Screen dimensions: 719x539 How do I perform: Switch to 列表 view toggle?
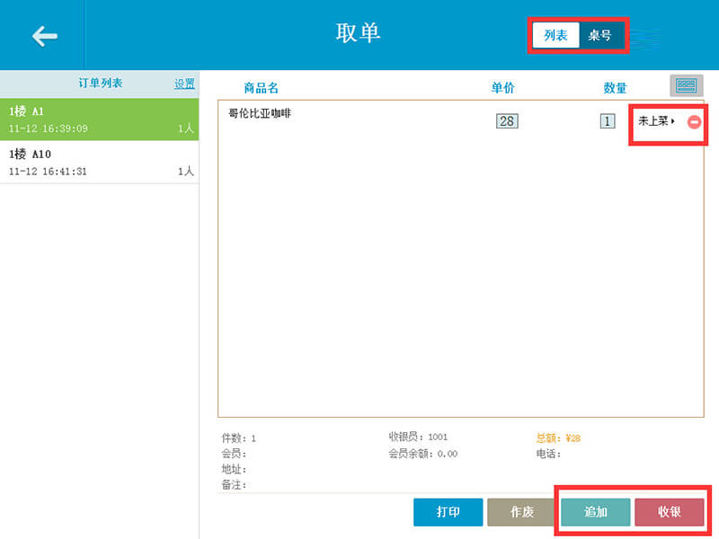pyautogui.click(x=555, y=35)
